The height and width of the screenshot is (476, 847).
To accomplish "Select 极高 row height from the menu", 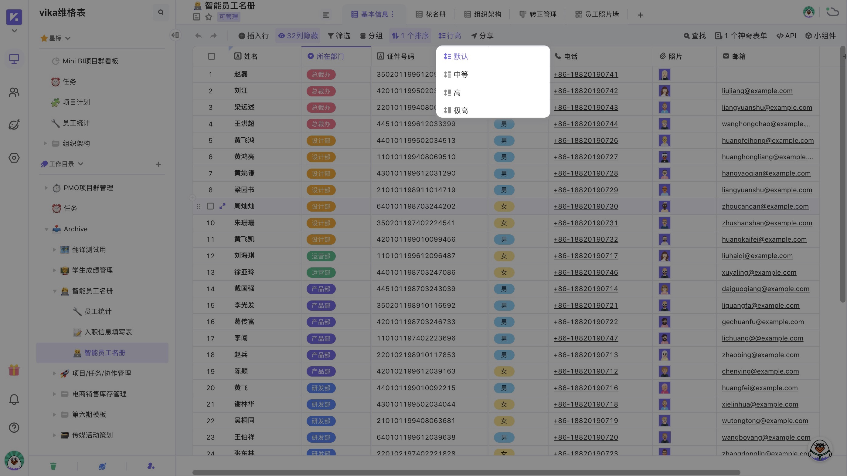I will 460,110.
